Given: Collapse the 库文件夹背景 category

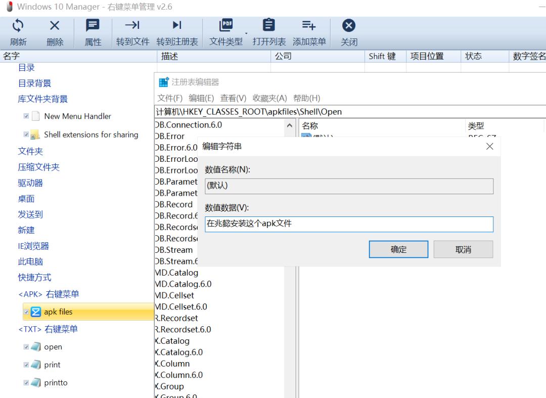Looking at the screenshot, I should [43, 99].
